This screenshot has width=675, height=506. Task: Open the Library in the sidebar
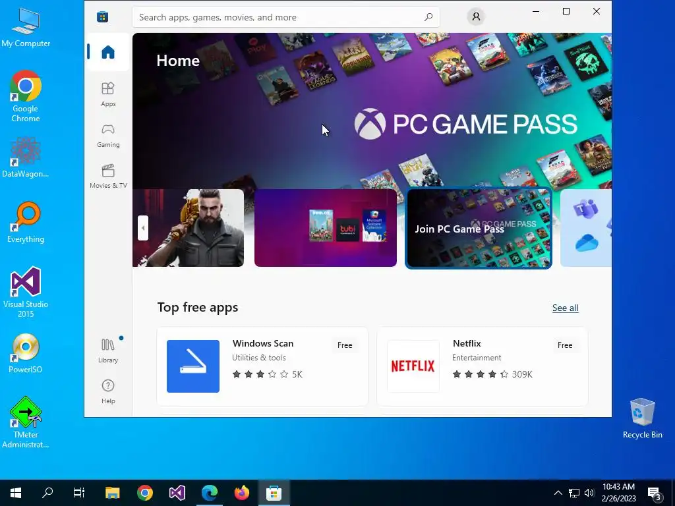click(108, 351)
